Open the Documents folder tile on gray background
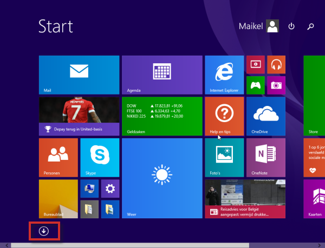This screenshot has width=325, height=248. [x=89, y=209]
